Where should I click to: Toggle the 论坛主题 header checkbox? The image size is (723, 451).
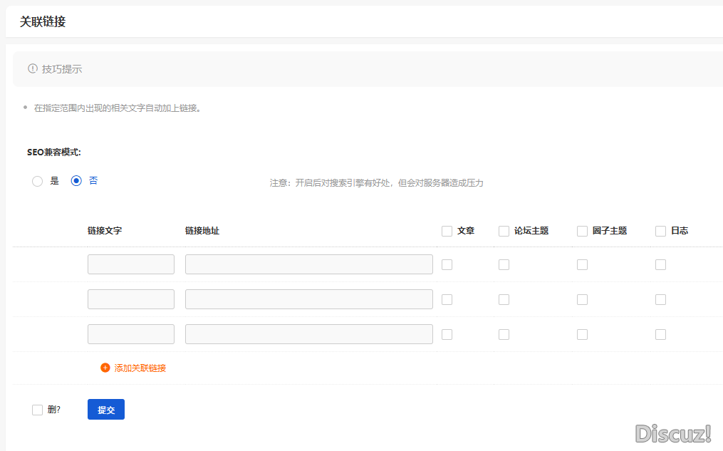(504, 231)
